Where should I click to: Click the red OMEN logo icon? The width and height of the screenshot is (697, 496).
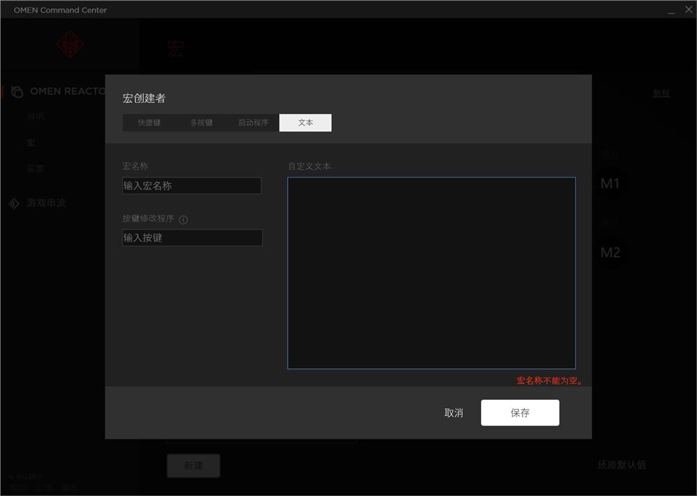point(70,44)
